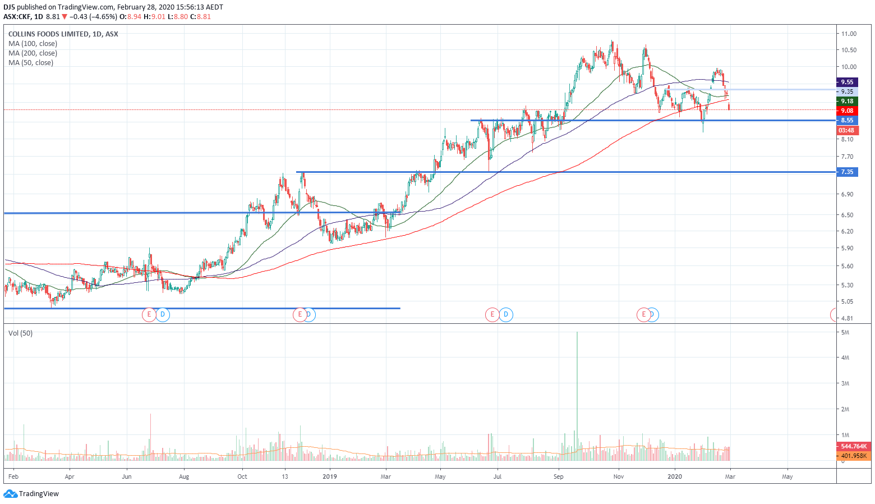This screenshot has width=875, height=504.
Task: Click the 6.90 price axis label
Action: 847,194
